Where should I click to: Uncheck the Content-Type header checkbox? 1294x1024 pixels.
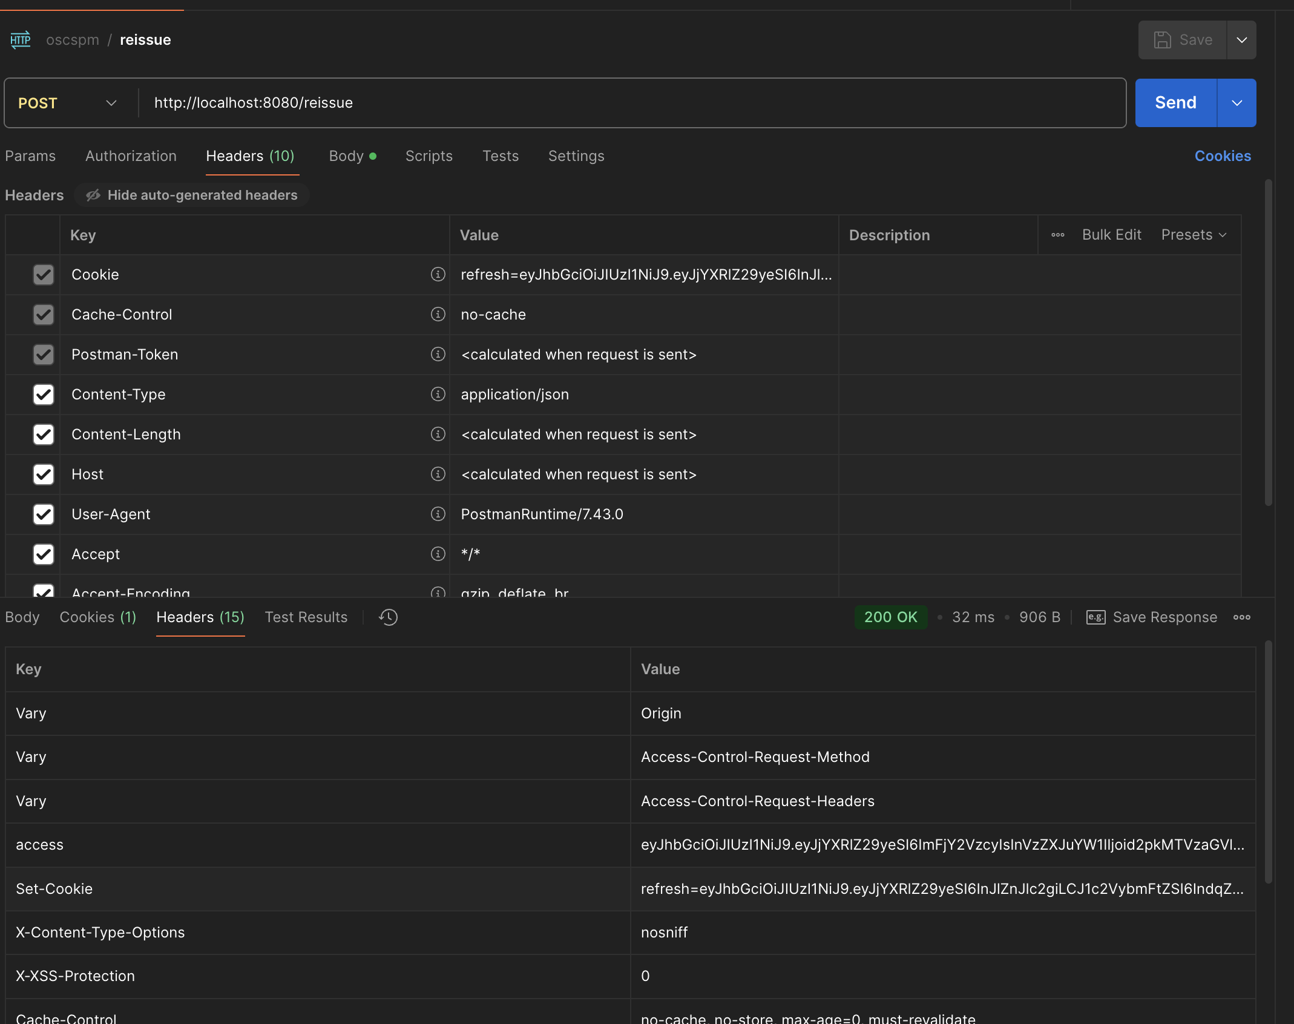pyautogui.click(x=44, y=395)
